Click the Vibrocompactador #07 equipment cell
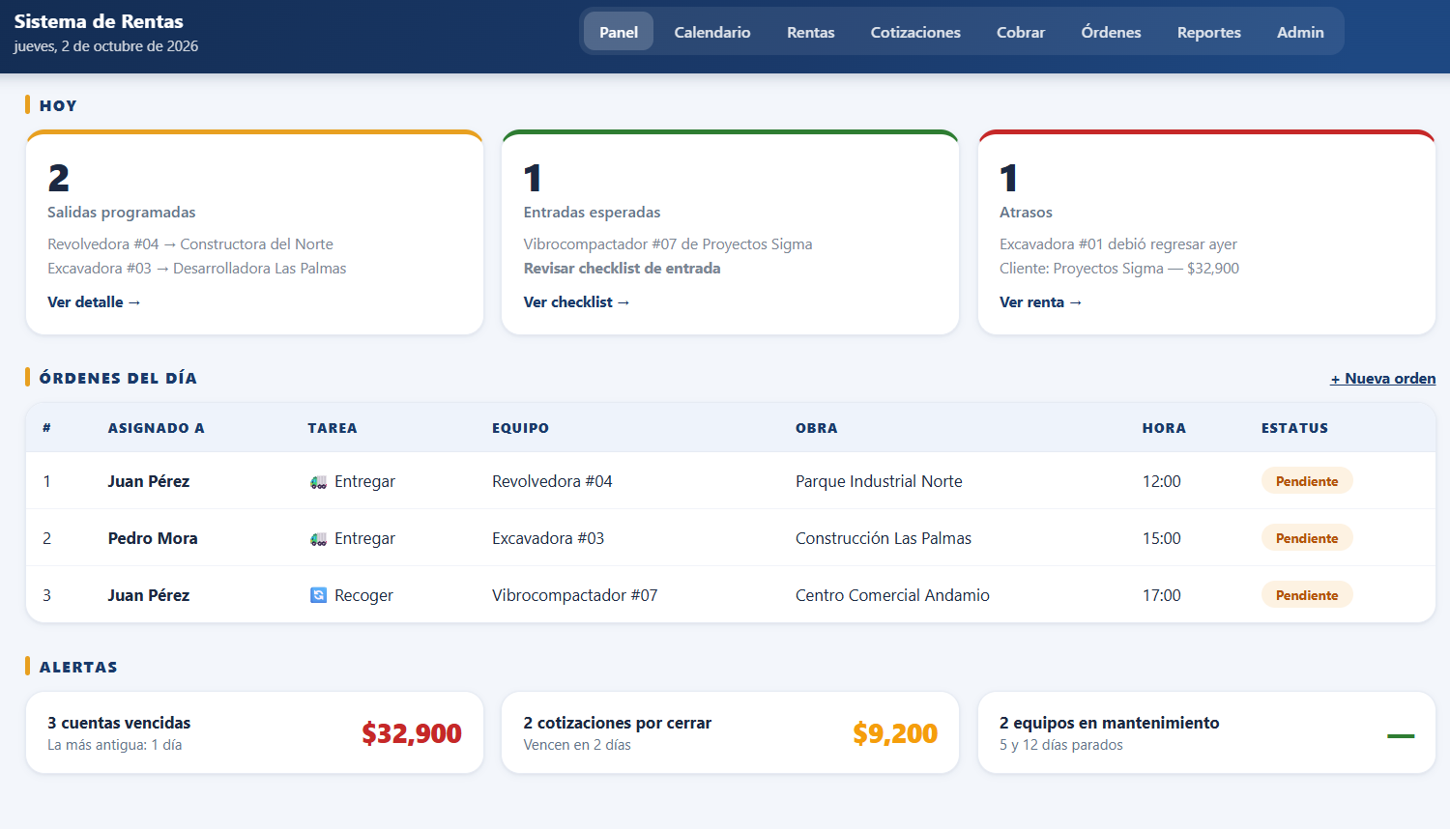 tap(575, 595)
